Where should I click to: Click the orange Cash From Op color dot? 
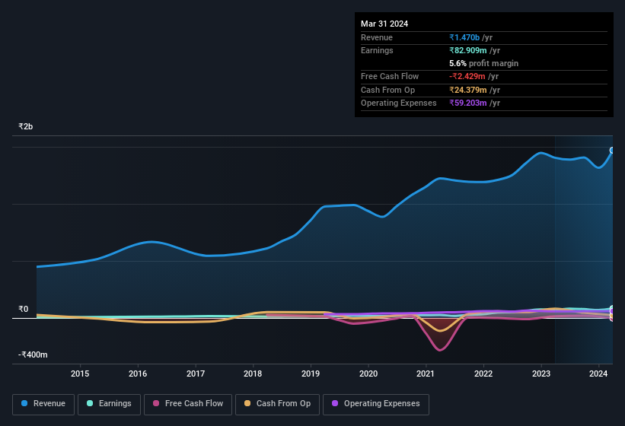tap(247, 404)
